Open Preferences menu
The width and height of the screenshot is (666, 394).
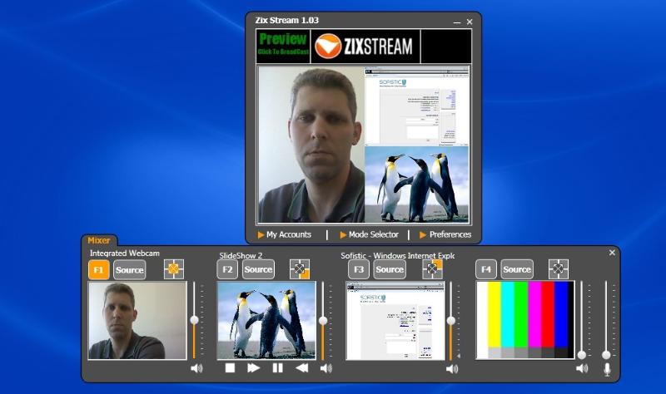(445, 234)
